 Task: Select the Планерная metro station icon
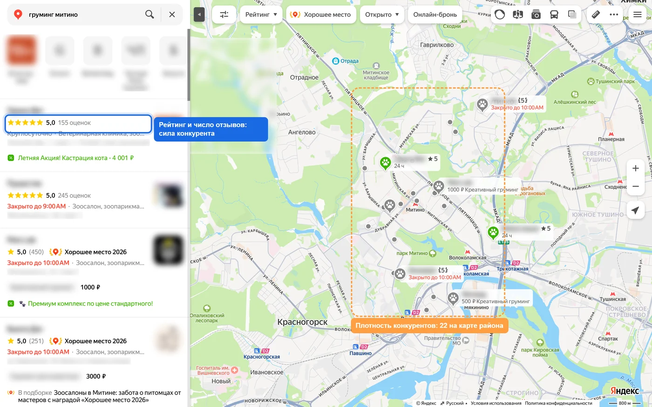[611, 133]
